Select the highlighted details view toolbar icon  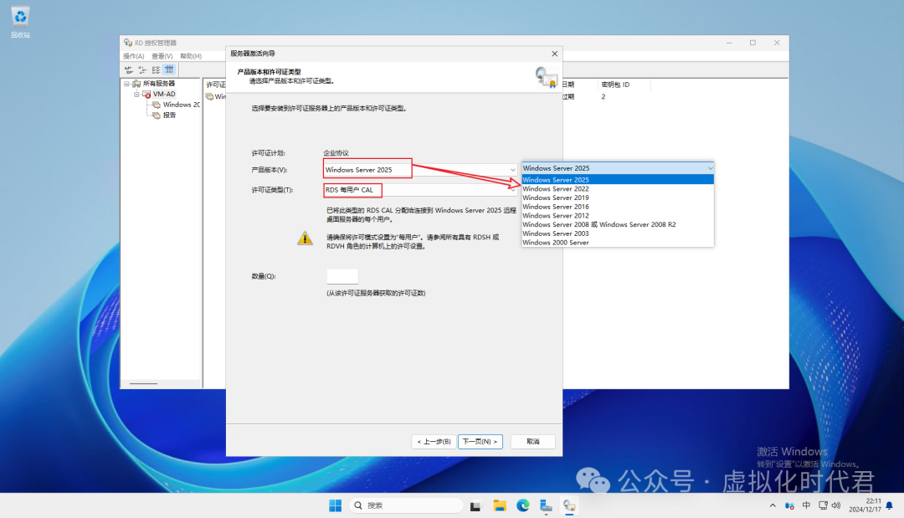point(169,69)
